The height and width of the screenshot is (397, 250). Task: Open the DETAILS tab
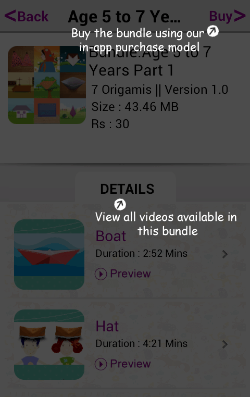point(127,189)
